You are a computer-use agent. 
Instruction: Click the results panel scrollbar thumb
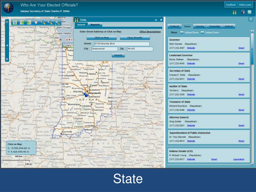pos(252,49)
